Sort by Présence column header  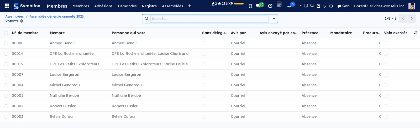coord(310,33)
